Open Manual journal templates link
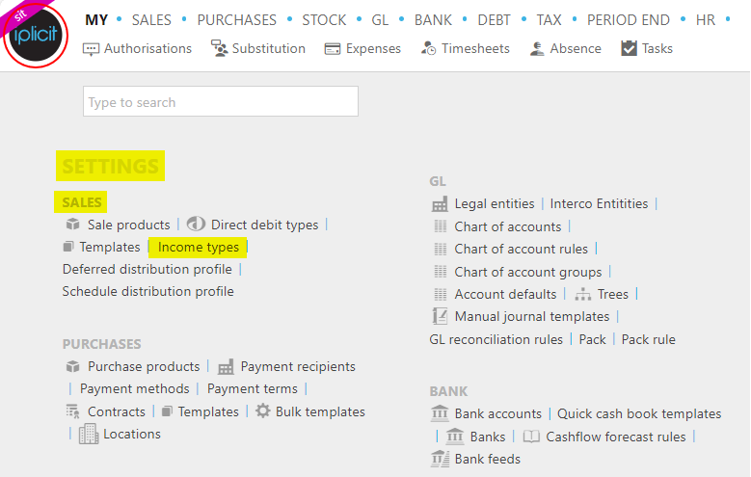 pos(531,317)
